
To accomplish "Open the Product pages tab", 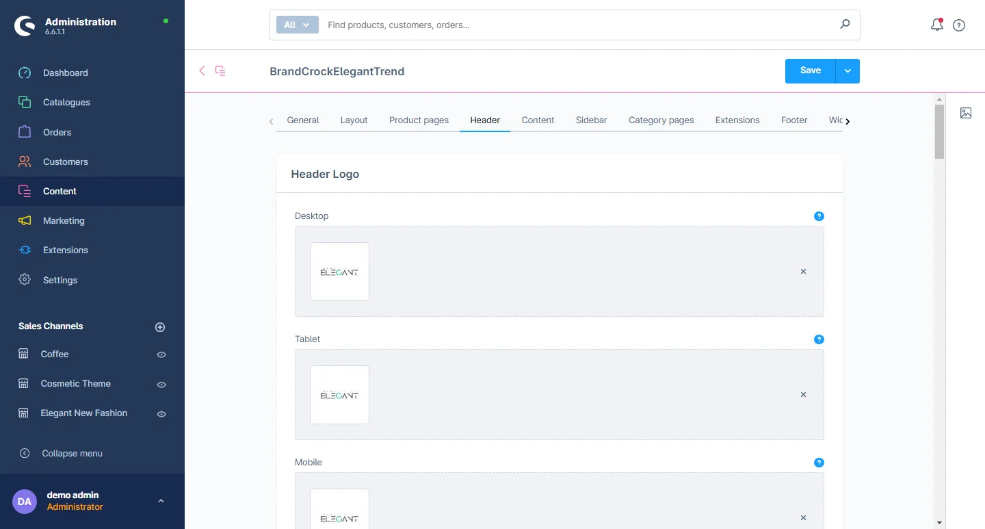I will tap(419, 120).
